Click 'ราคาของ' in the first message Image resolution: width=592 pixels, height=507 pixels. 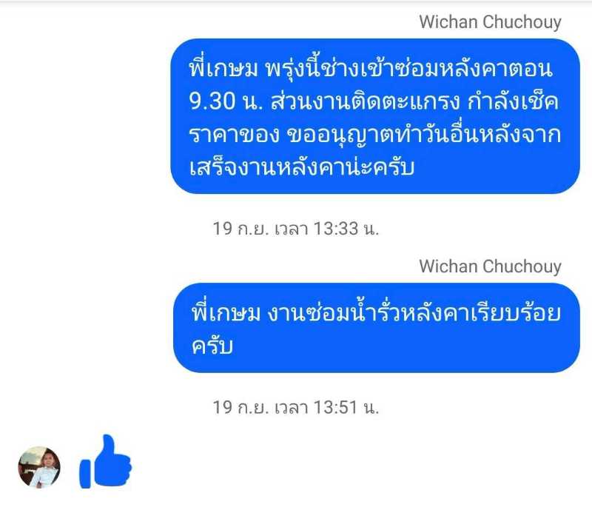pyautogui.click(x=234, y=135)
